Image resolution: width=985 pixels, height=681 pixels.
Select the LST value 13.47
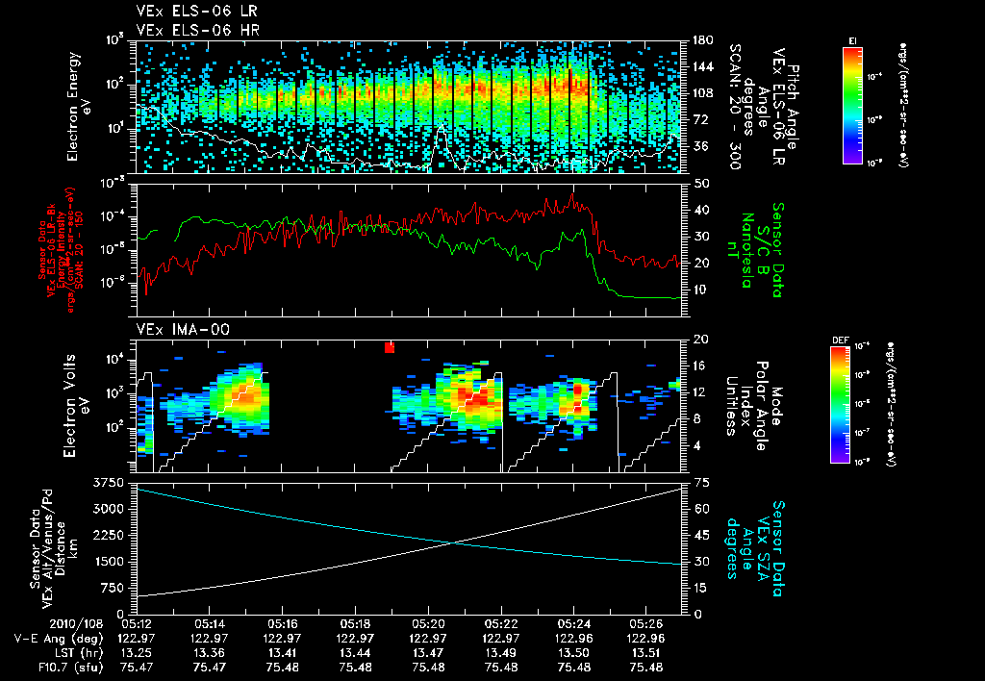click(x=428, y=653)
